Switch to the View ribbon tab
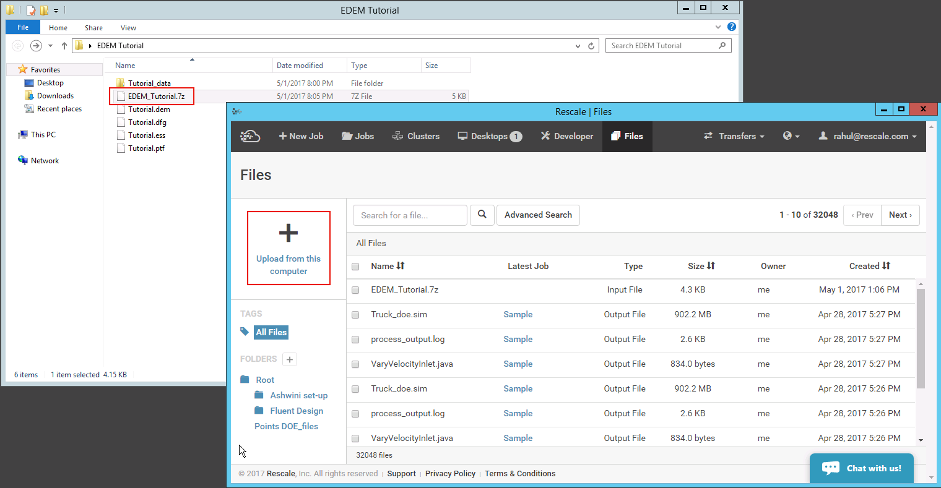941x488 pixels. (x=129, y=28)
